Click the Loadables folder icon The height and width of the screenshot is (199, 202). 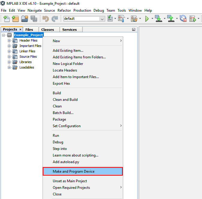click(15, 68)
